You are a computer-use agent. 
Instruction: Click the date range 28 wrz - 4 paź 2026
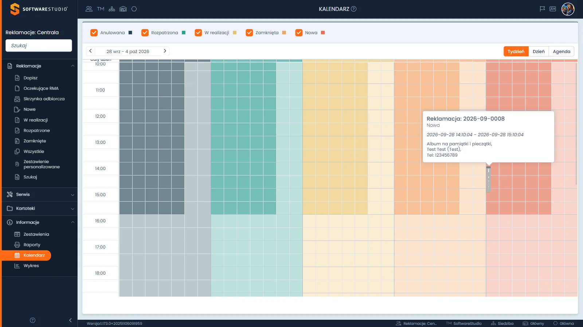(128, 52)
